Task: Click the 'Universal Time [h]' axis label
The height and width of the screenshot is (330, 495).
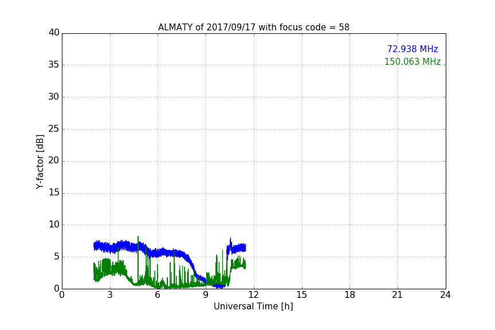Action: [x=253, y=307]
